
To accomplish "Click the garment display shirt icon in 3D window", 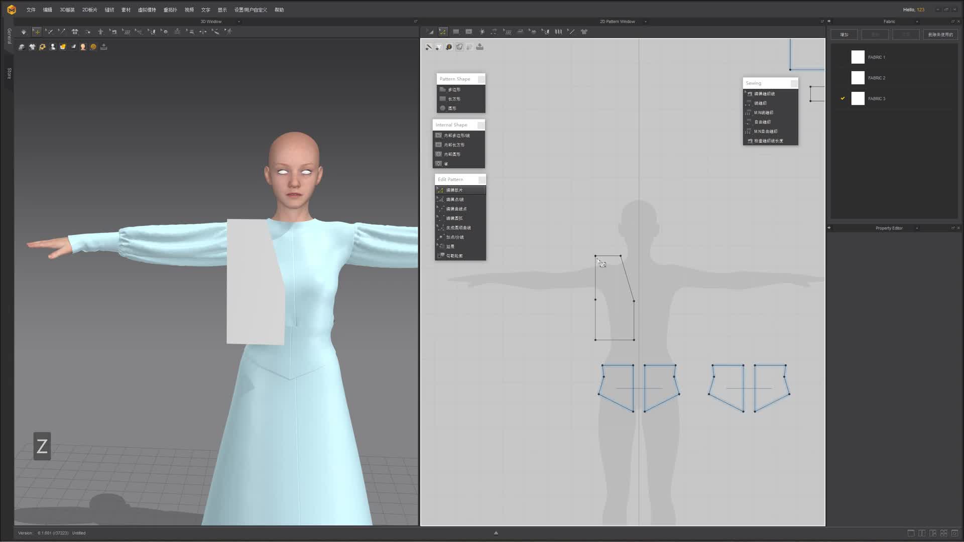I will [32, 47].
